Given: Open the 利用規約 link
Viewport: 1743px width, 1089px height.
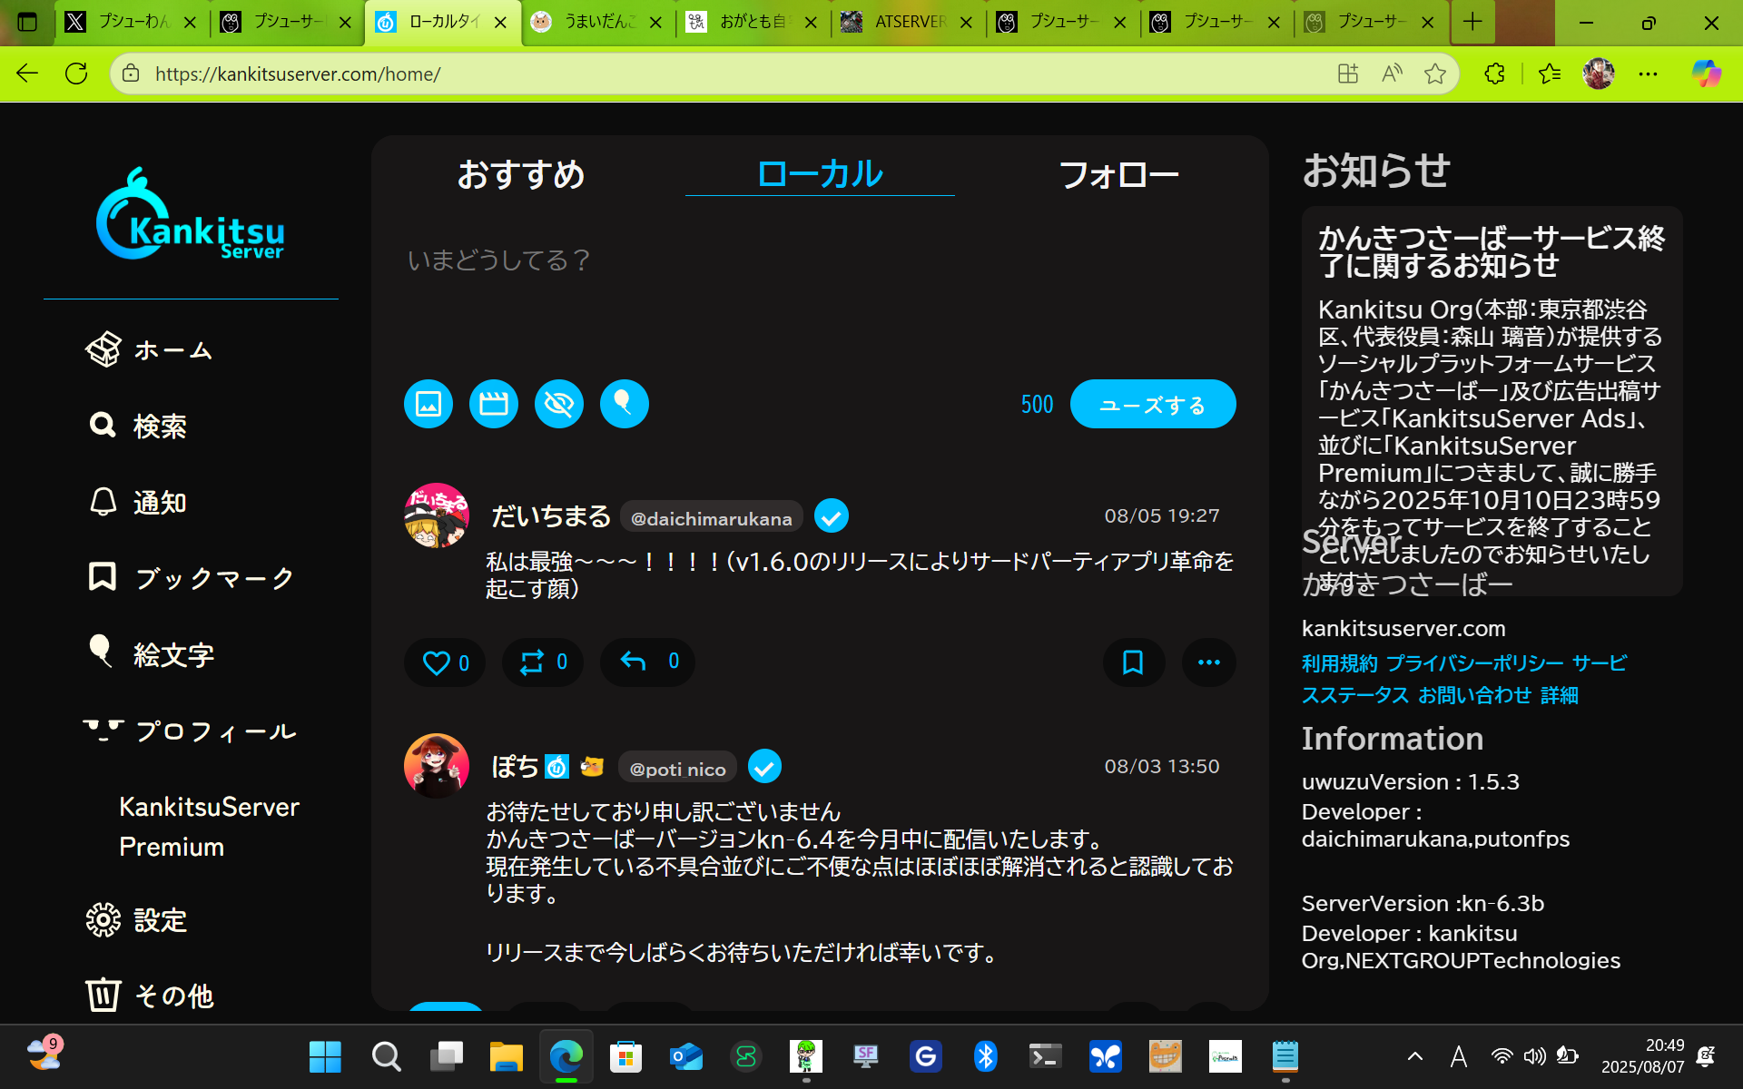Looking at the screenshot, I should click(x=1340, y=663).
